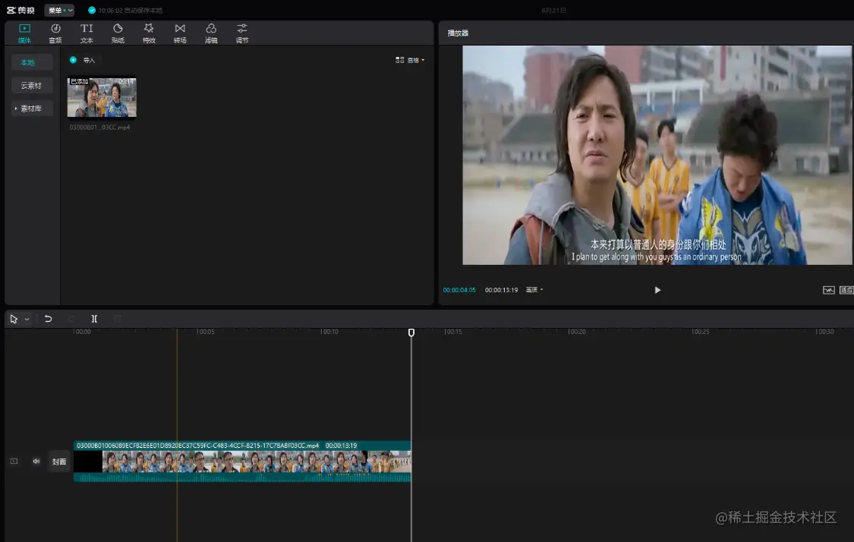
Task: Click the total duration 00:00:13:19 in player
Action: click(x=501, y=290)
